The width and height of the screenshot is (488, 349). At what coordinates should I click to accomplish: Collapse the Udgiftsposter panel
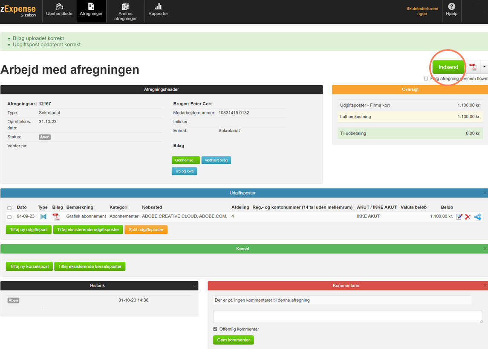click(485, 193)
